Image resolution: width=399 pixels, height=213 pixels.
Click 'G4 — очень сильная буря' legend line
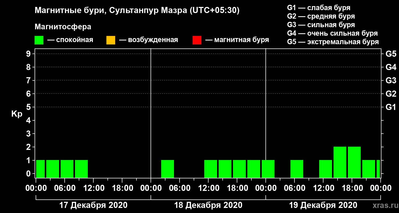coord(332,33)
